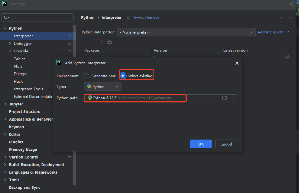The height and width of the screenshot is (193, 299).
Task: Click the install package plus icon
Action: tap(86, 42)
